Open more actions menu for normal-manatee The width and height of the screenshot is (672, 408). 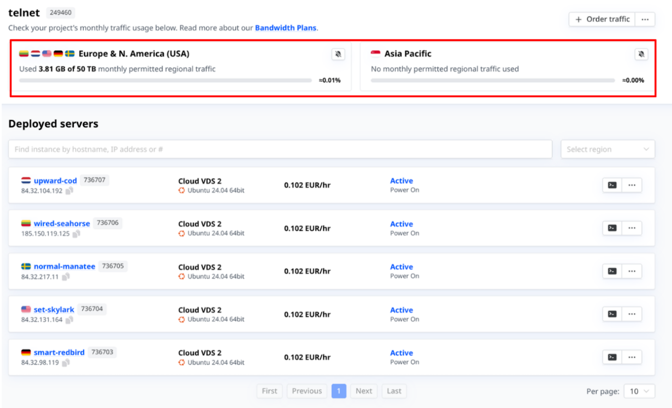point(632,271)
